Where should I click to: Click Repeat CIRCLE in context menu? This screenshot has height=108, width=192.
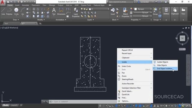(135, 50)
